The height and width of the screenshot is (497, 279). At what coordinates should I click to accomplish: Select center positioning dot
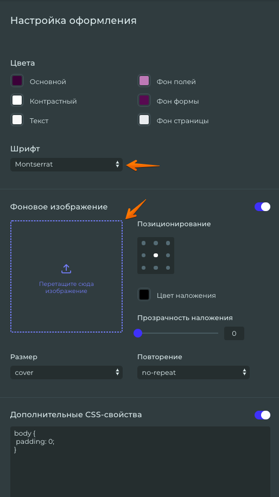pyautogui.click(x=156, y=255)
